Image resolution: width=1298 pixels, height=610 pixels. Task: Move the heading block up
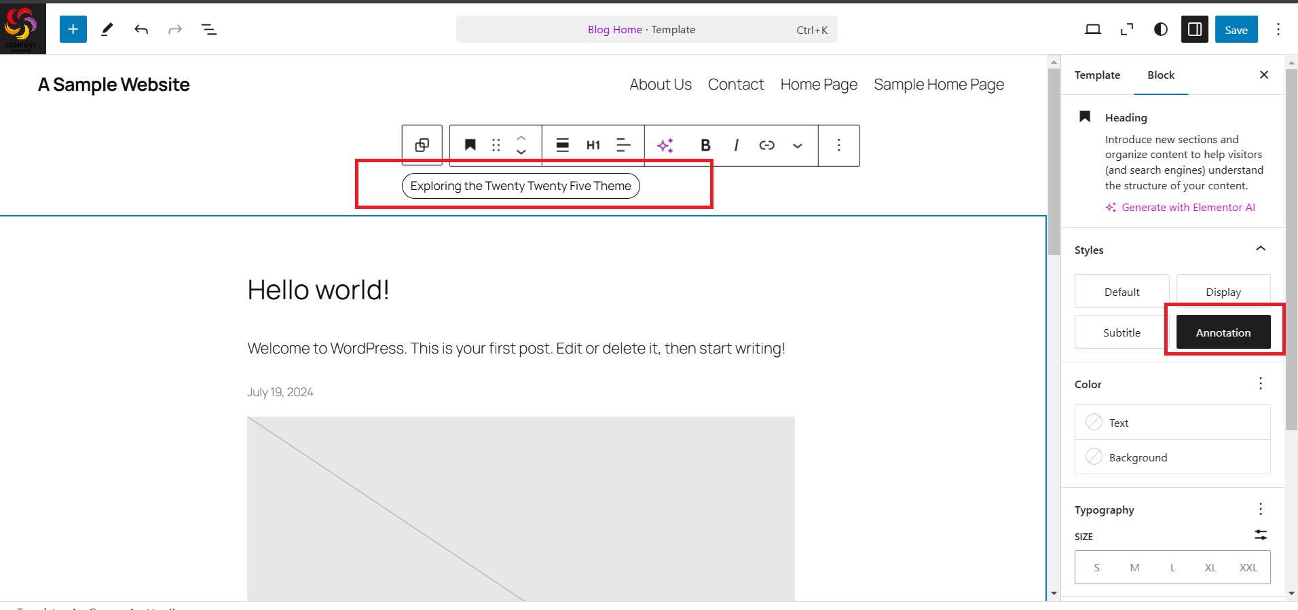521,138
